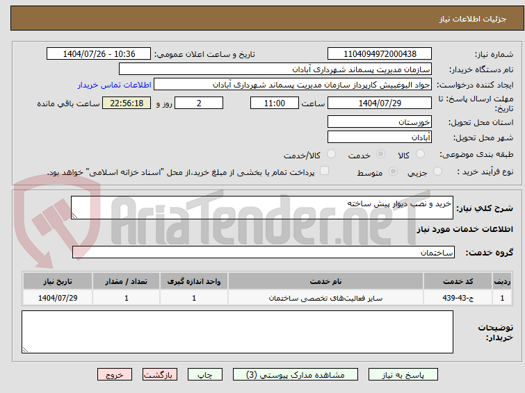The image size is (525, 393).
Task: Click the توضیحات خریدار resize handle
Action: click(25, 349)
